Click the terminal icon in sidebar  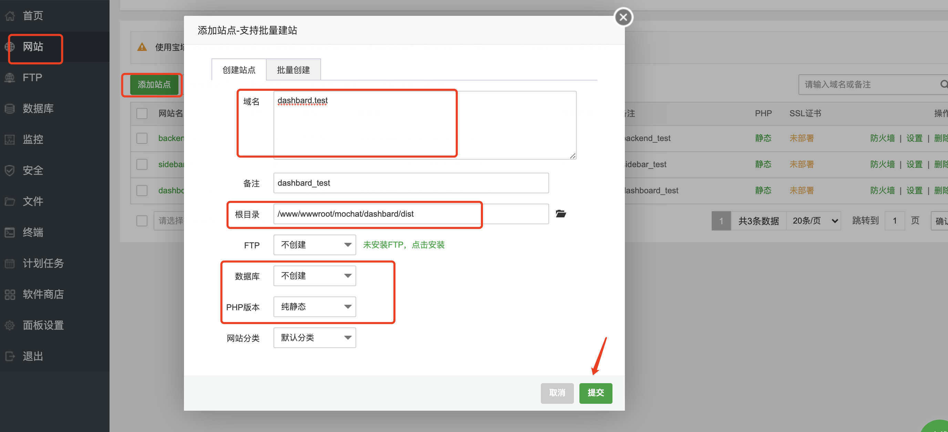10,232
